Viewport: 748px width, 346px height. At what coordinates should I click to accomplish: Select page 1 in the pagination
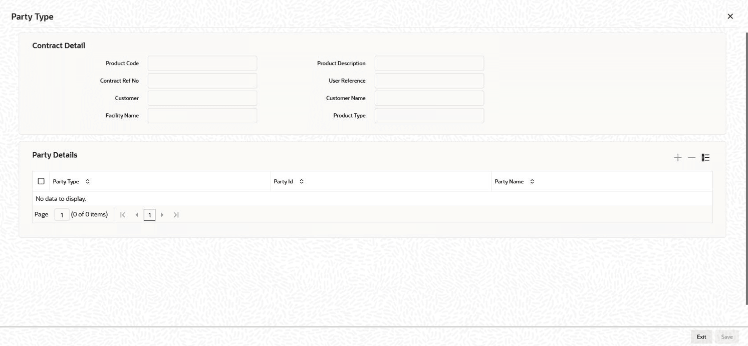[149, 215]
